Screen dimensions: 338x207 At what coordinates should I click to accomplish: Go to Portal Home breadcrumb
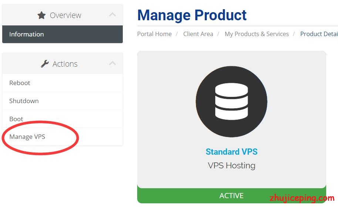(x=154, y=34)
